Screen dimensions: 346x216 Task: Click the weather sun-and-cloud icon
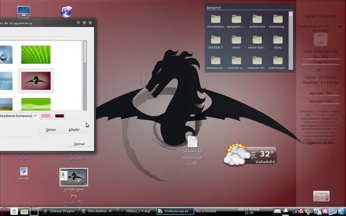pyautogui.click(x=237, y=154)
